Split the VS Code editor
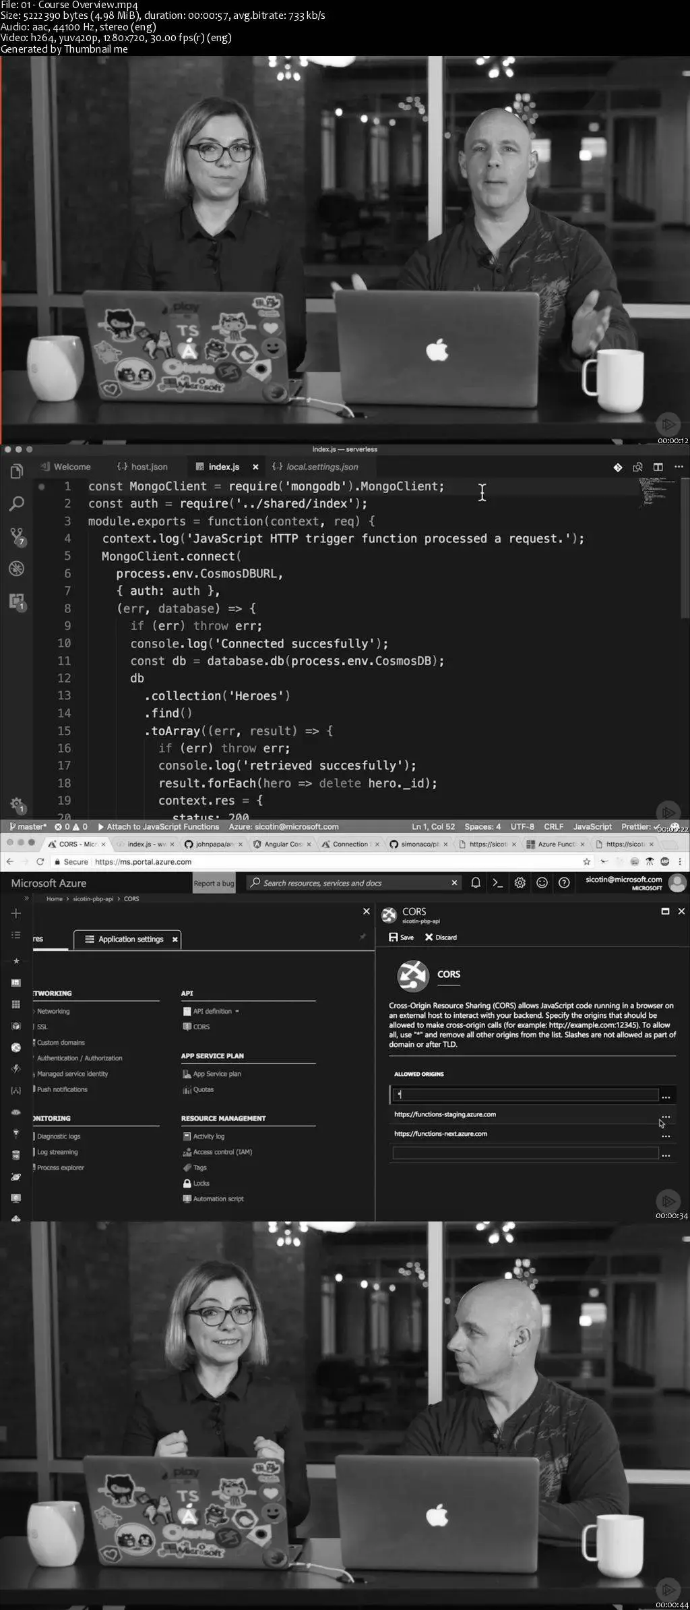 pyautogui.click(x=658, y=467)
